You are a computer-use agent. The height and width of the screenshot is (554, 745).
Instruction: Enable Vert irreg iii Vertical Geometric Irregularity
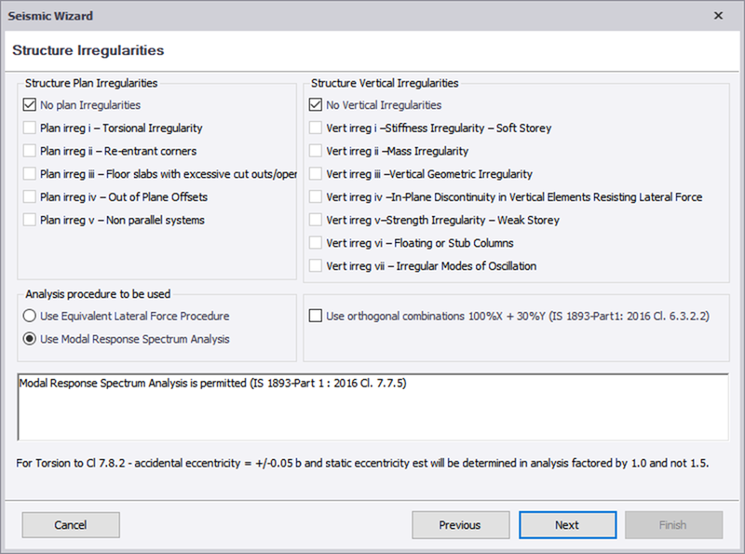coord(316,174)
